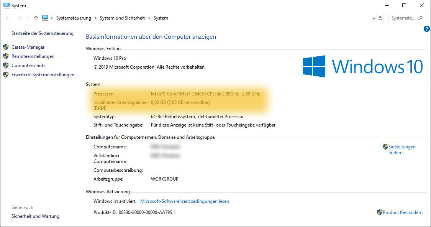Select System und Sicherheit in the breadcrumb
431x227 pixels.
pos(122,18)
